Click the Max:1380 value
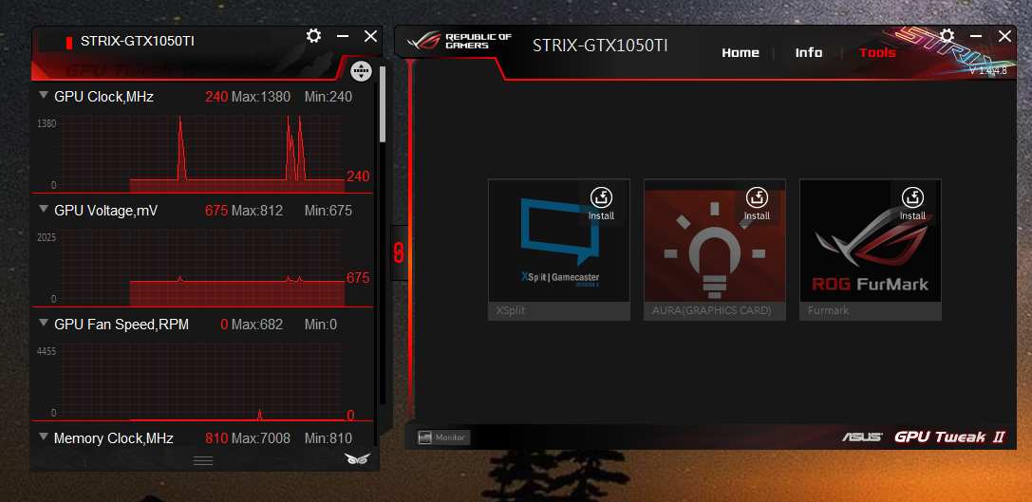The width and height of the screenshot is (1032, 502). pyautogui.click(x=261, y=98)
